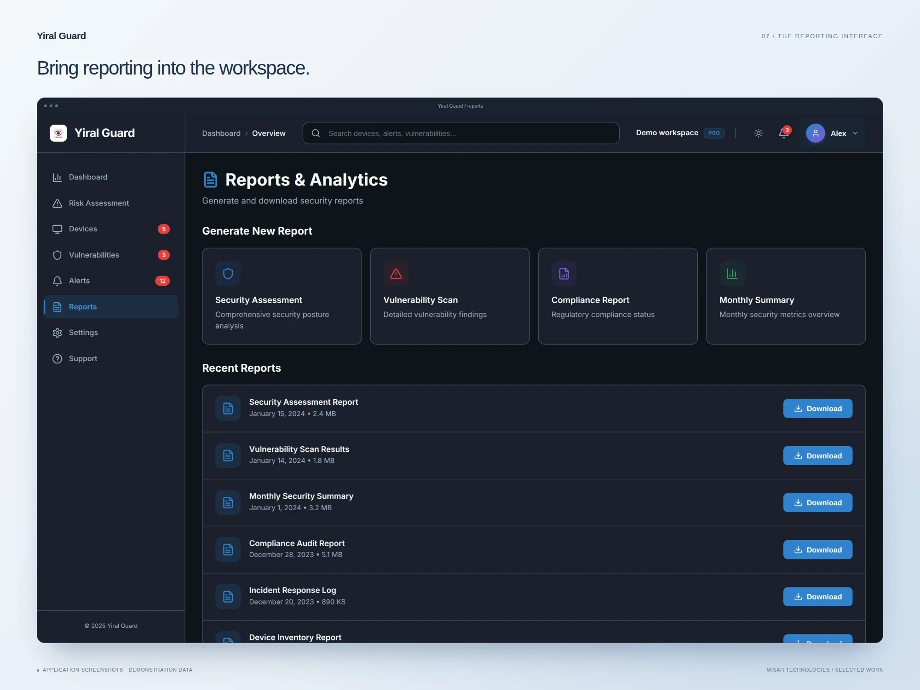
Task: Open Alerts in the sidebar
Action: (111, 281)
